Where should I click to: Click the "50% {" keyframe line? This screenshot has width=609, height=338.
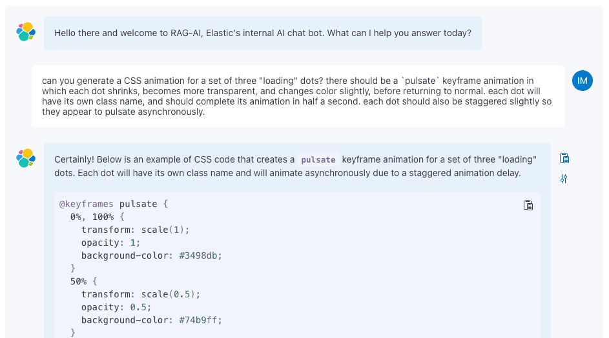[x=84, y=281]
